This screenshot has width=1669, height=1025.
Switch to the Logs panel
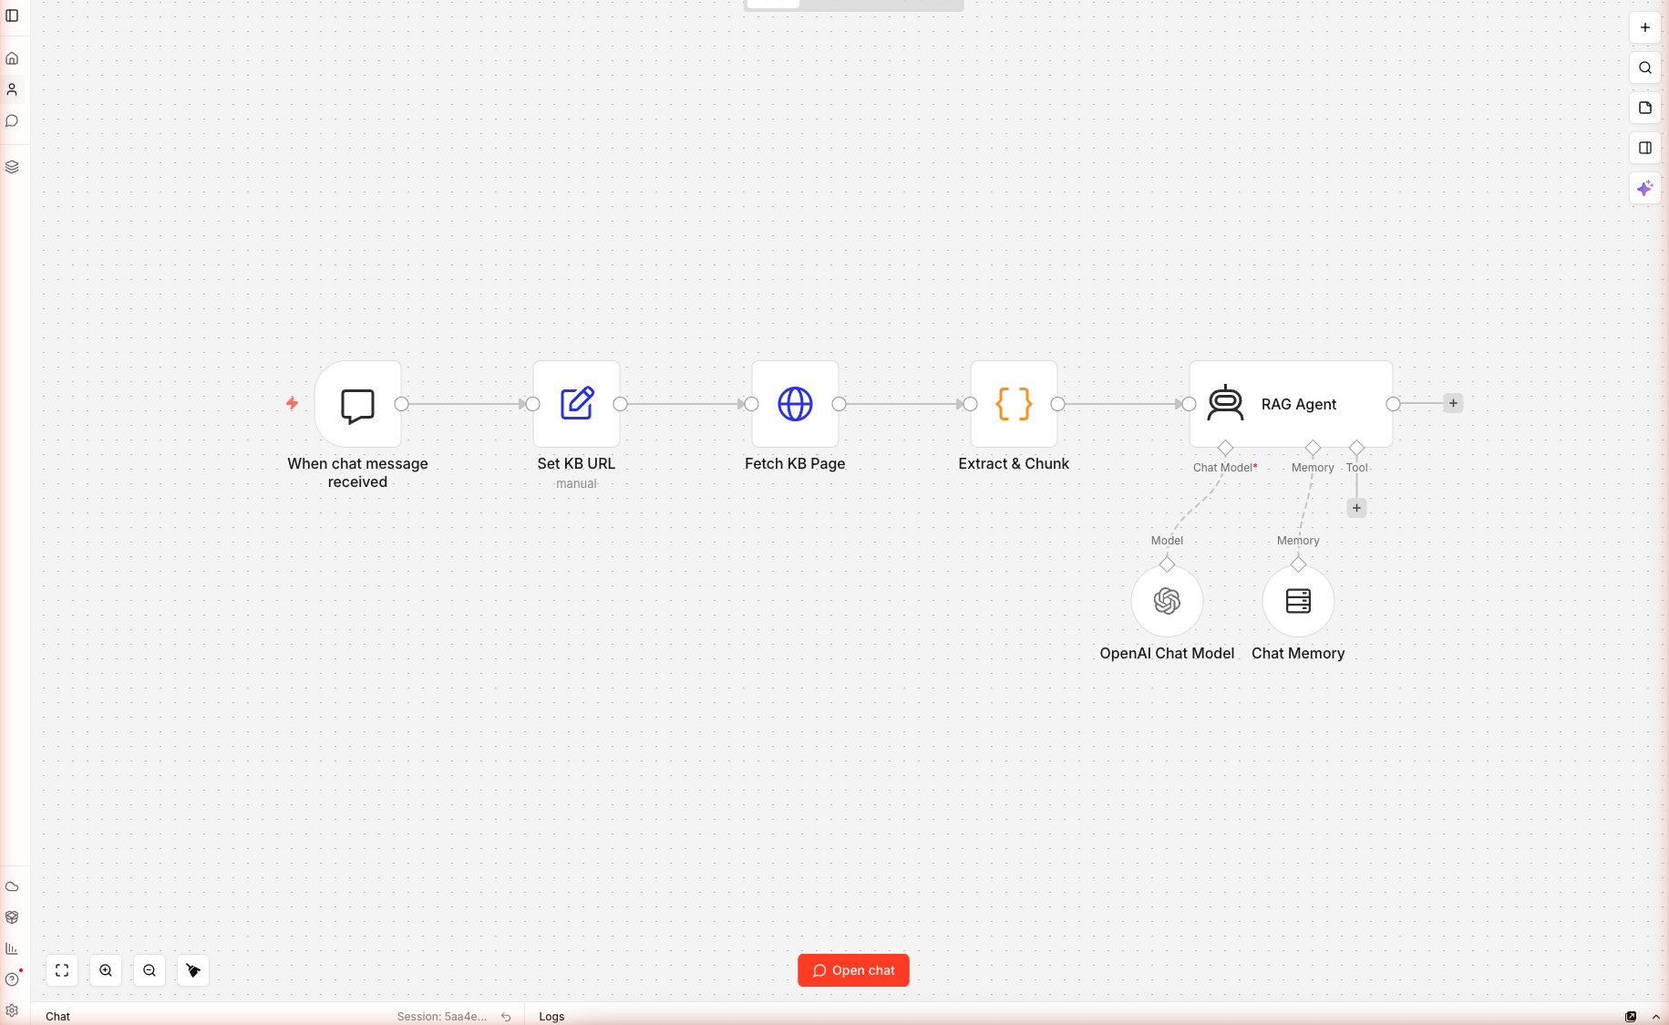[x=551, y=1016]
